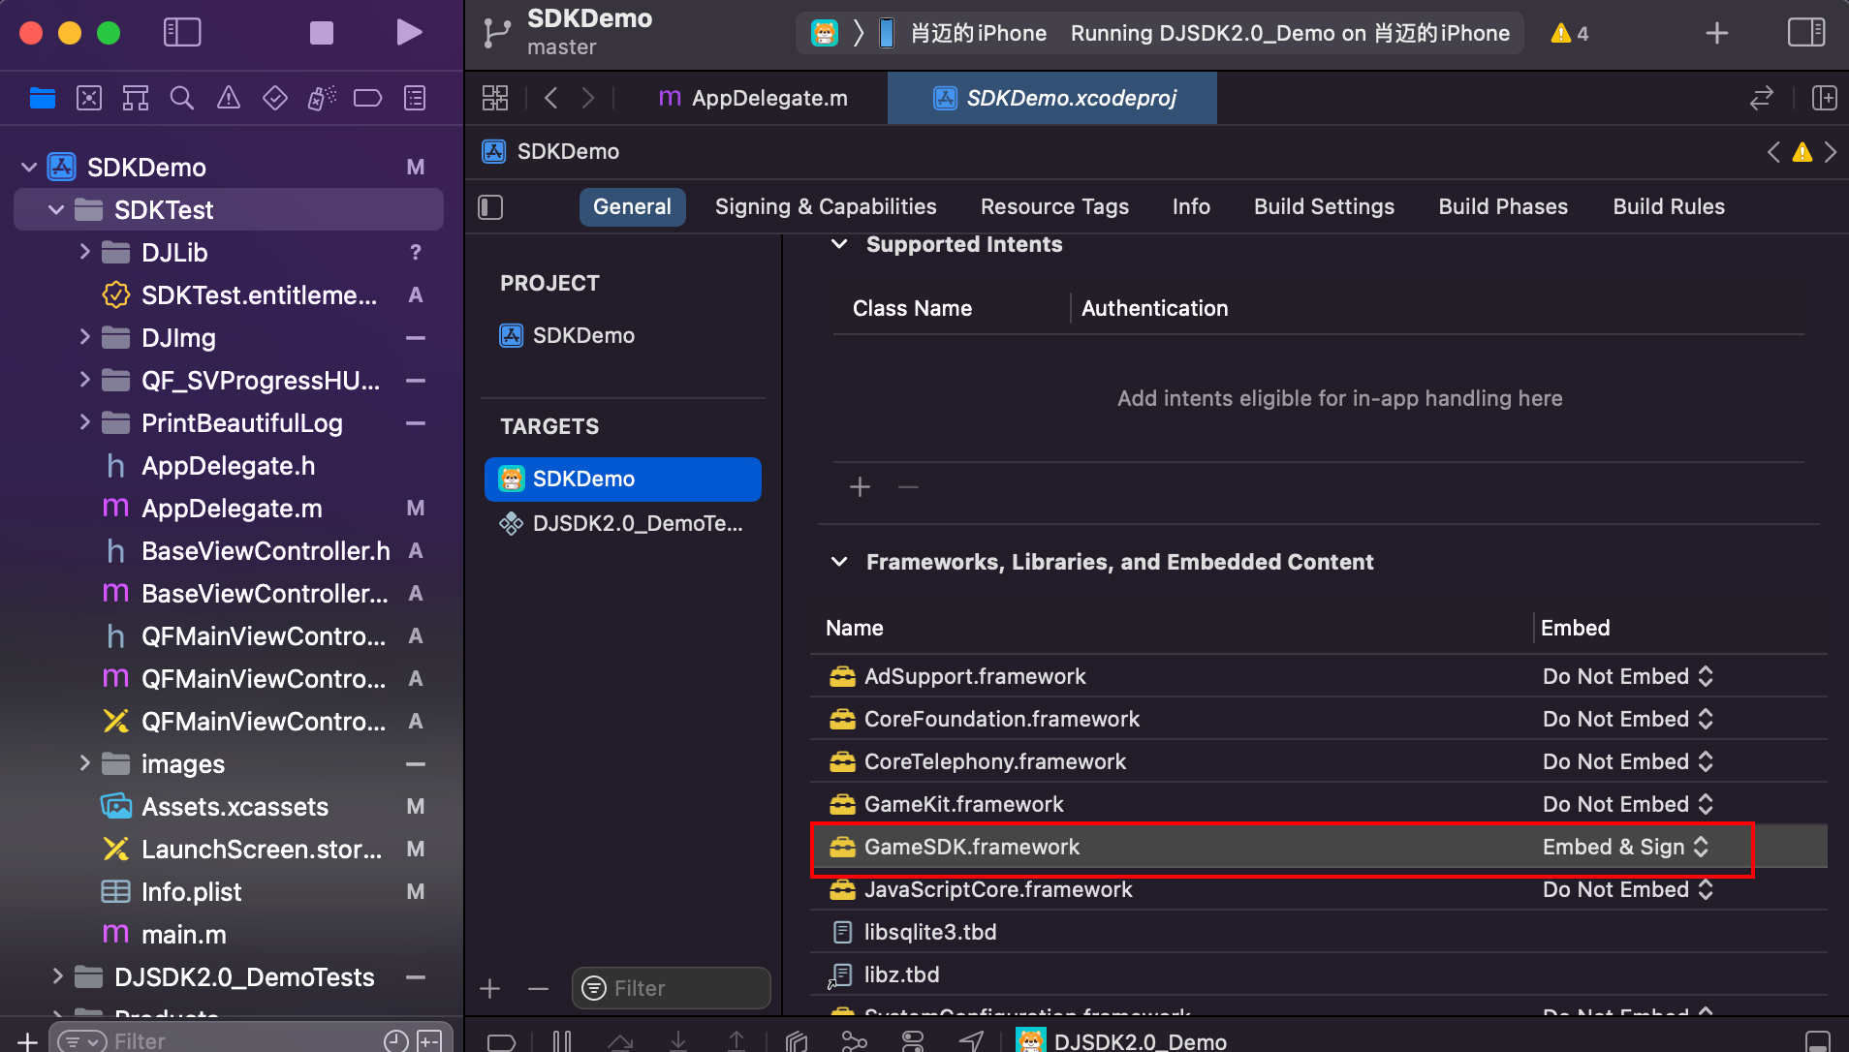Open the Build Settings tab
1849x1052 pixels.
point(1324,207)
